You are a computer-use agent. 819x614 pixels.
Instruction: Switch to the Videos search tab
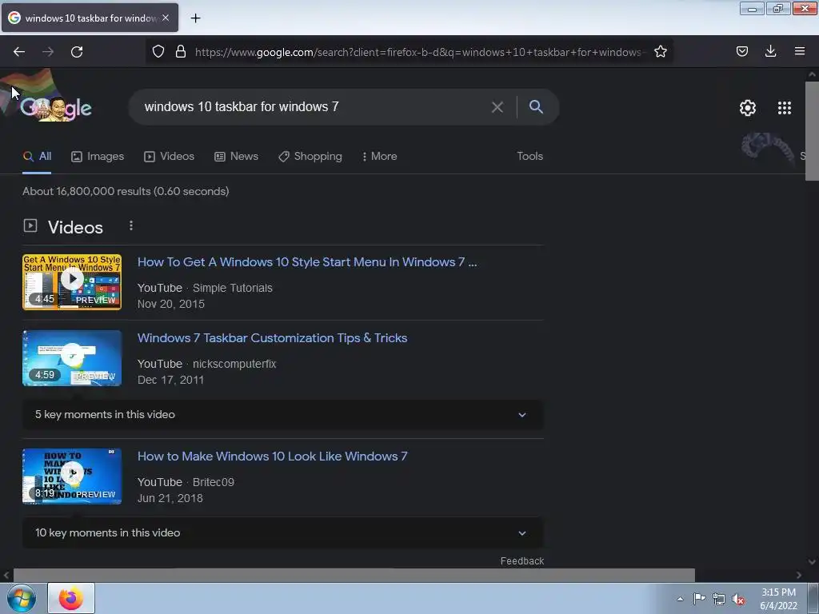[170, 156]
